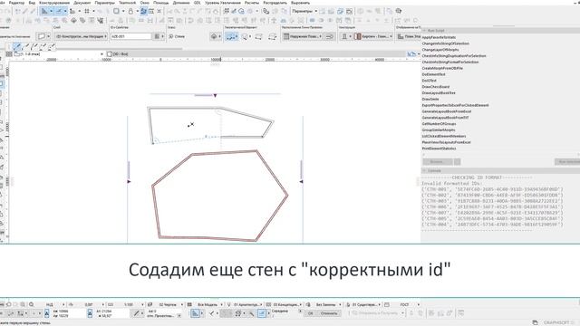Open the wall structure type dropdown

tap(346, 36)
